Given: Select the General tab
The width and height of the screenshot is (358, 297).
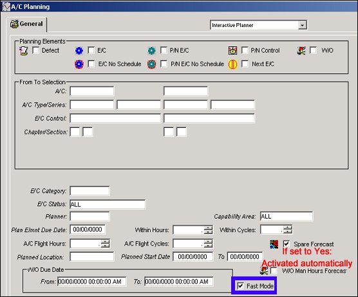Looking at the screenshot, I should click(26, 24).
